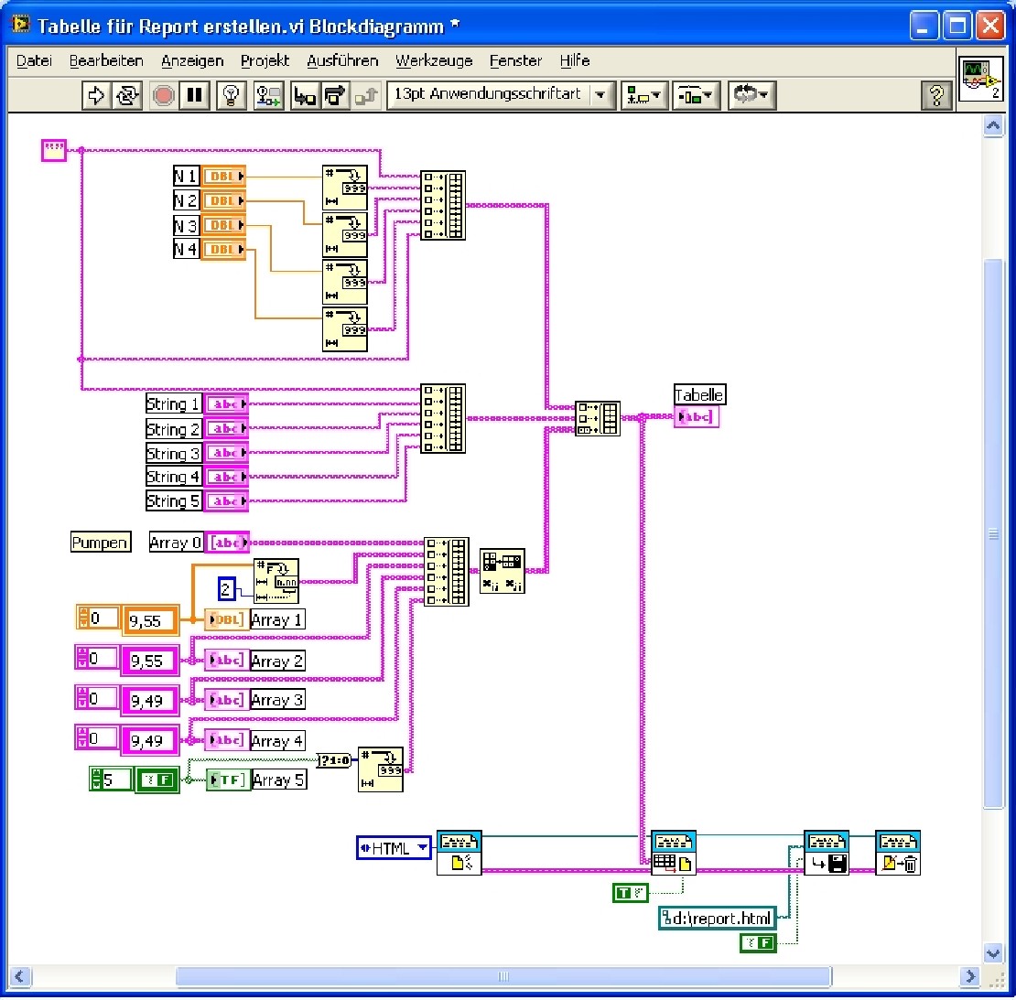Toggle the True constant below the table node

(630, 892)
